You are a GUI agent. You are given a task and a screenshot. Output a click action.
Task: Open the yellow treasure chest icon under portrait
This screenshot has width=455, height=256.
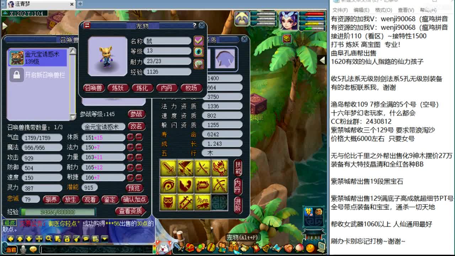coord(287,38)
